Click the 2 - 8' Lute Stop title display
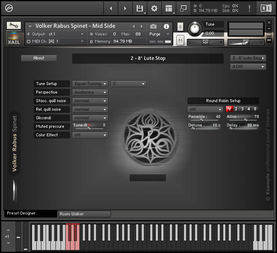Viewport: 277px width, 253px height. [148, 59]
